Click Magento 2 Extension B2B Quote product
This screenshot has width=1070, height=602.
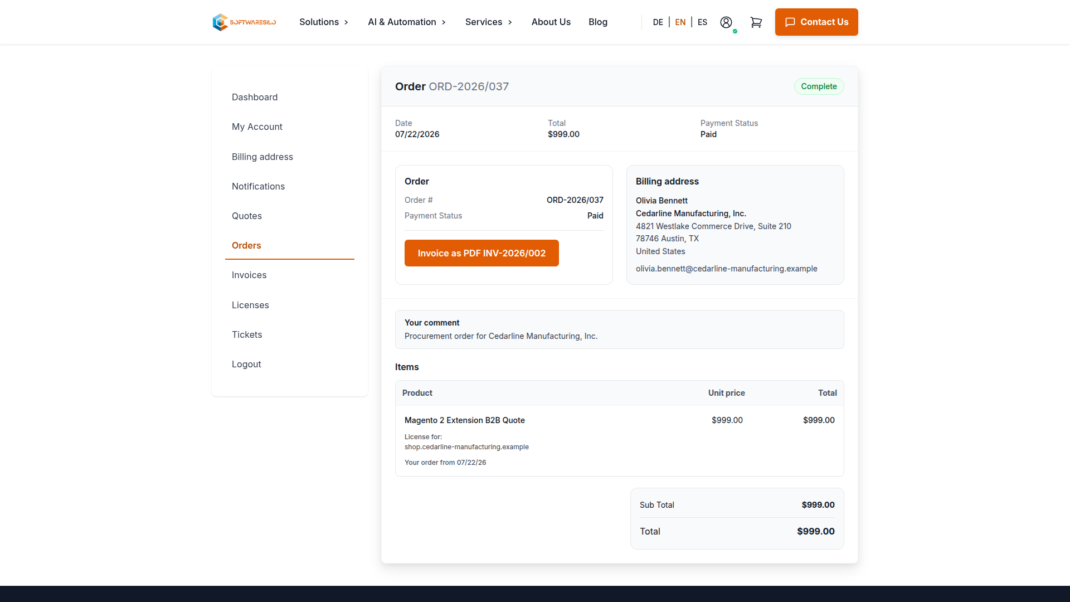click(465, 420)
